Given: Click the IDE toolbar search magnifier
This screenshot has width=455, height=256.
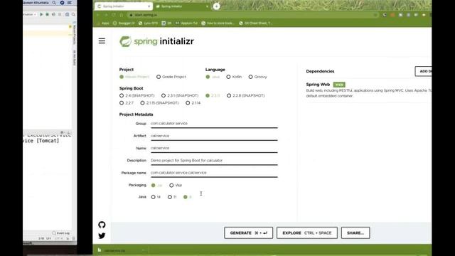Looking at the screenshot, I should point(73,14).
